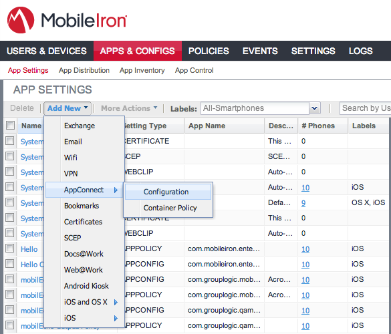Choose Web@Work in the menu
Screen dimensions: 391x334
pyautogui.click(x=84, y=270)
